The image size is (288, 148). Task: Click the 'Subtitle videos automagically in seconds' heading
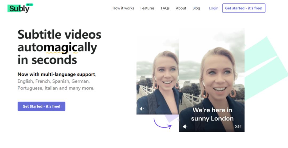click(59, 47)
